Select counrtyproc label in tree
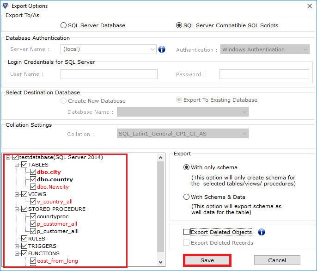 click(53, 216)
